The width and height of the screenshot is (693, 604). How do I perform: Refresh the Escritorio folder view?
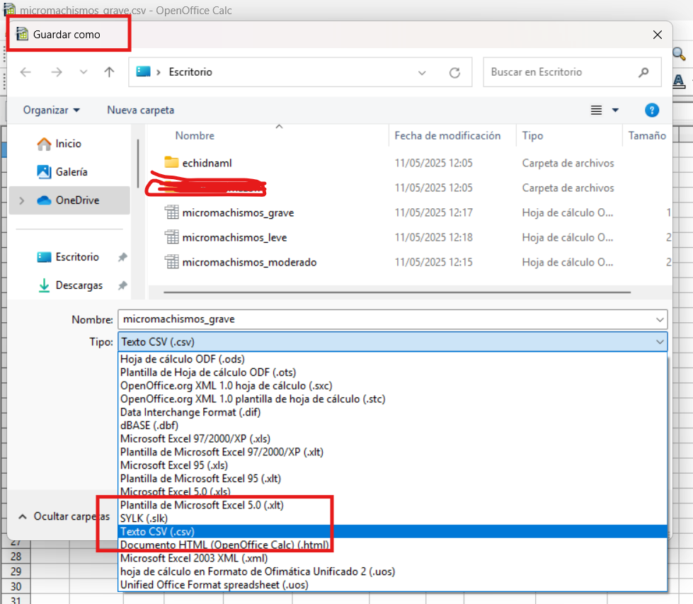(454, 72)
